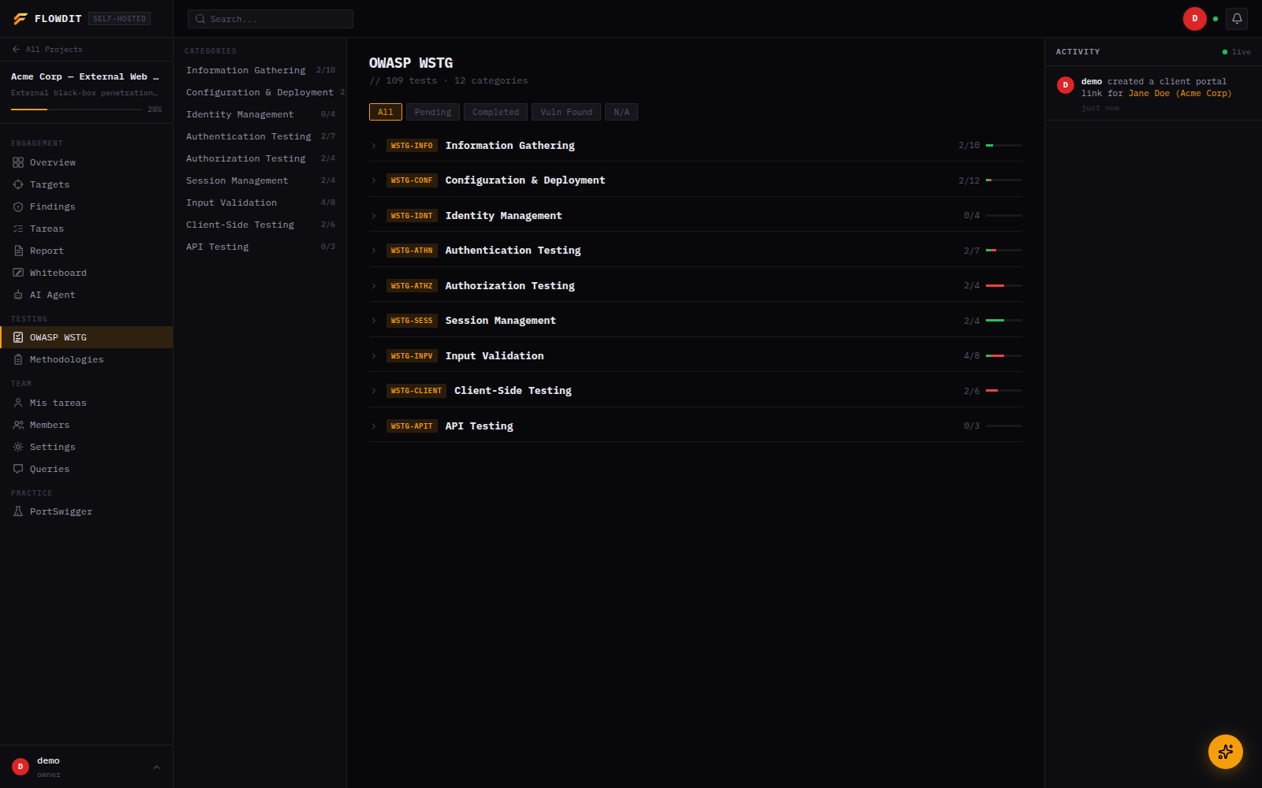1262x788 pixels.
Task: Open notifications bell icon
Action: (1237, 19)
